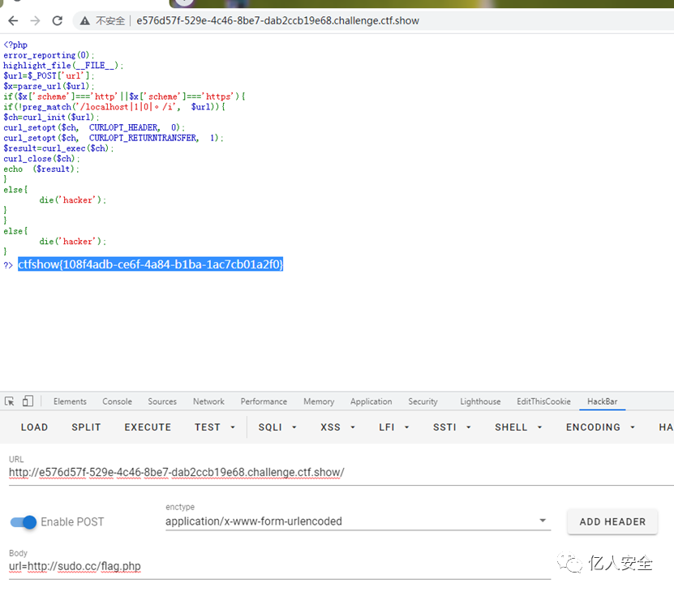The height and width of the screenshot is (592, 674).
Task: Open the Lighthouse tab
Action: [480, 401]
